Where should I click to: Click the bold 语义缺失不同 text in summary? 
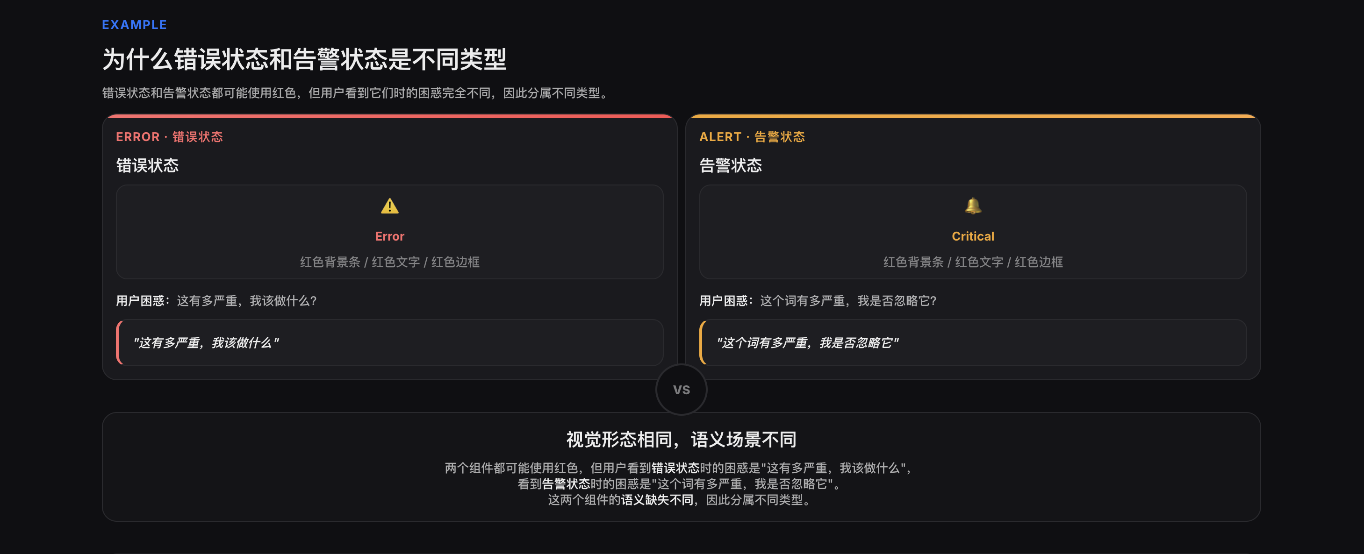point(657,500)
